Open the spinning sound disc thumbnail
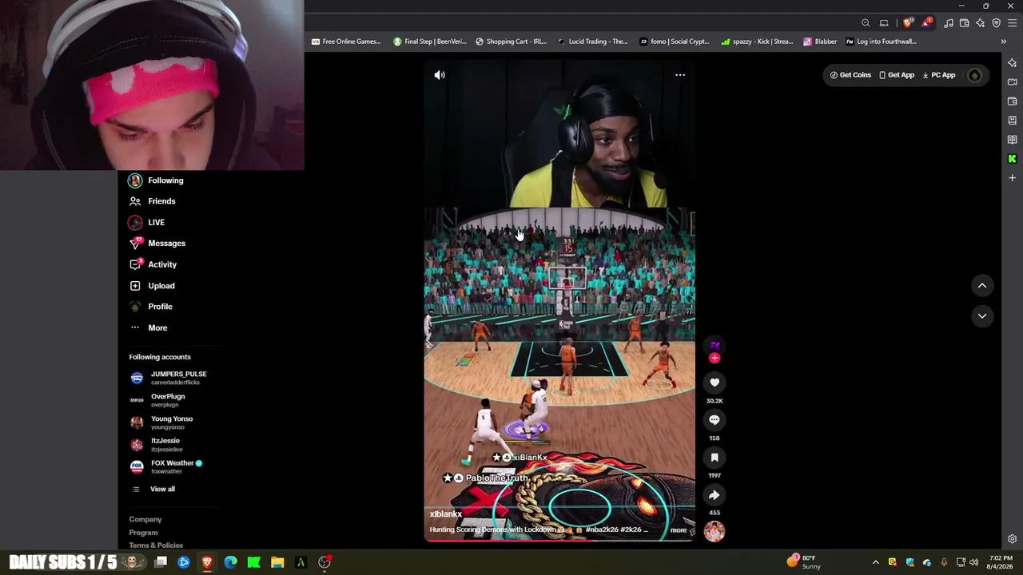The height and width of the screenshot is (575, 1023). point(715,531)
